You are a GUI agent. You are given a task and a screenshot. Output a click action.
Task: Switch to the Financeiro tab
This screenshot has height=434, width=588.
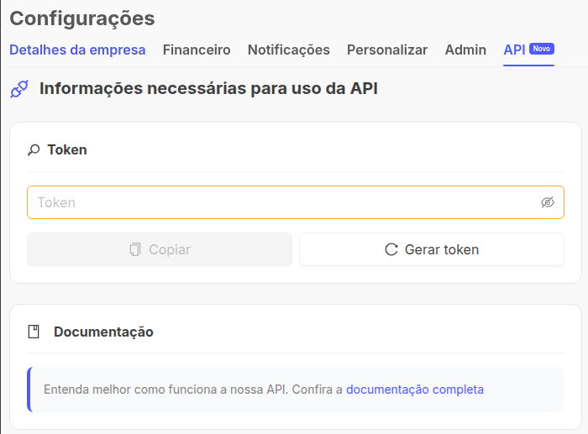(197, 50)
